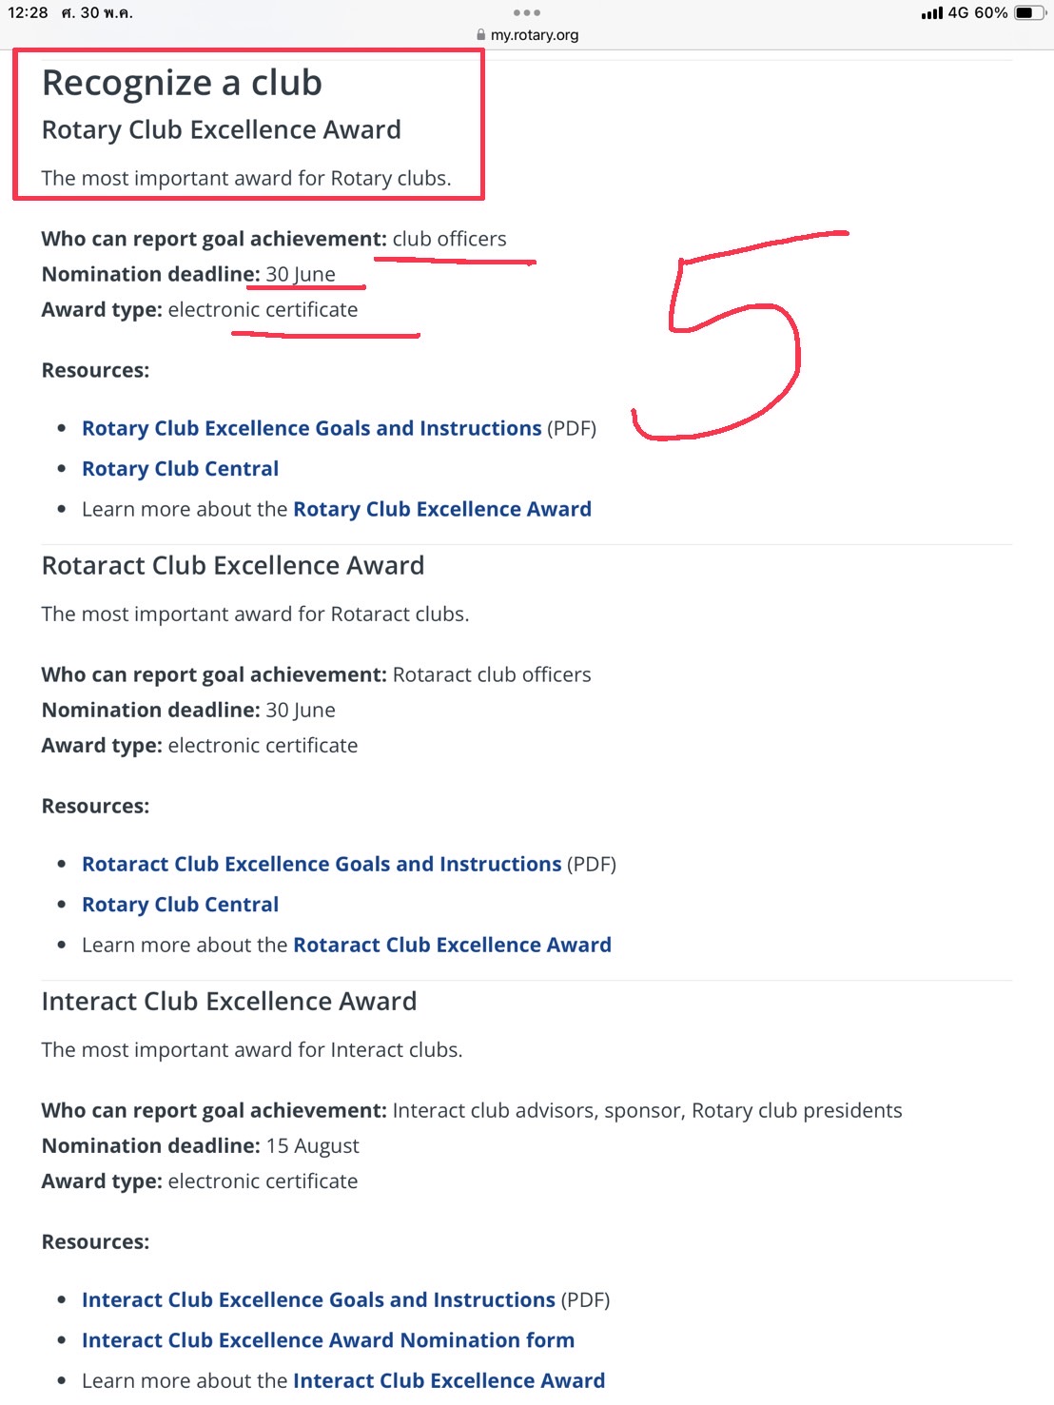Open Rotary Club Excellence Goals and Instructions PDF
The height and width of the screenshot is (1405, 1054).
pos(311,428)
